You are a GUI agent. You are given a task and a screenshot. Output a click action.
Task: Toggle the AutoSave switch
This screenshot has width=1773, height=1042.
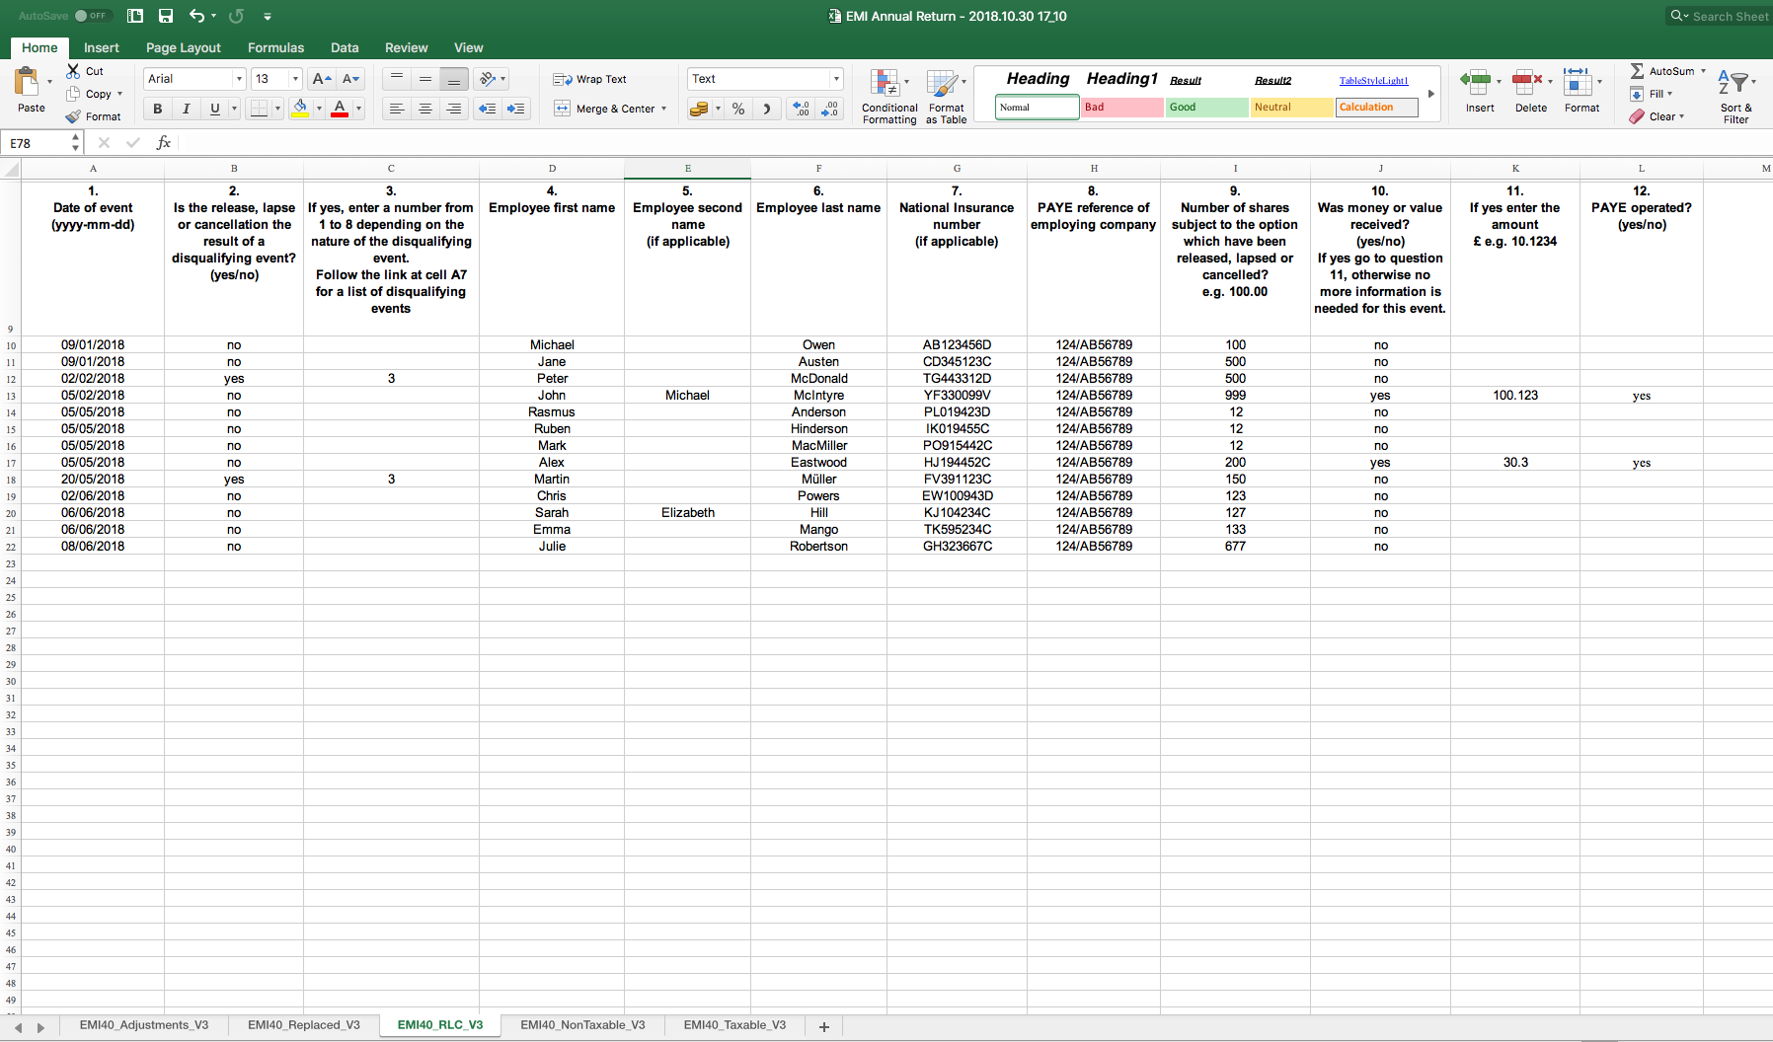coord(92,16)
